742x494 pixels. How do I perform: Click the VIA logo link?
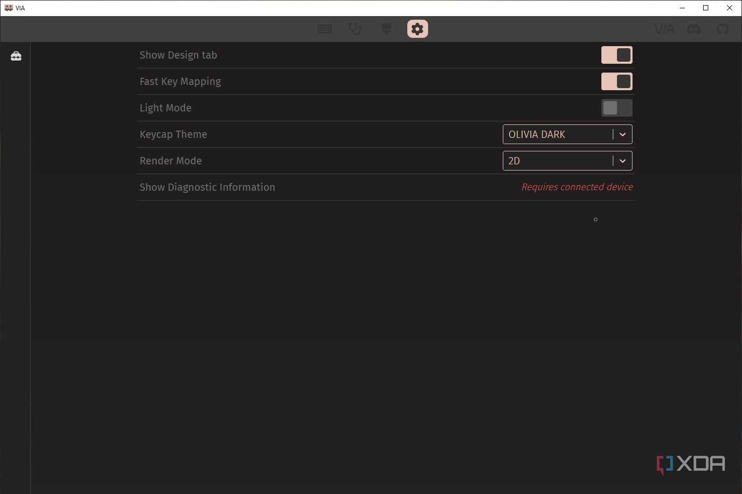pyautogui.click(x=664, y=29)
